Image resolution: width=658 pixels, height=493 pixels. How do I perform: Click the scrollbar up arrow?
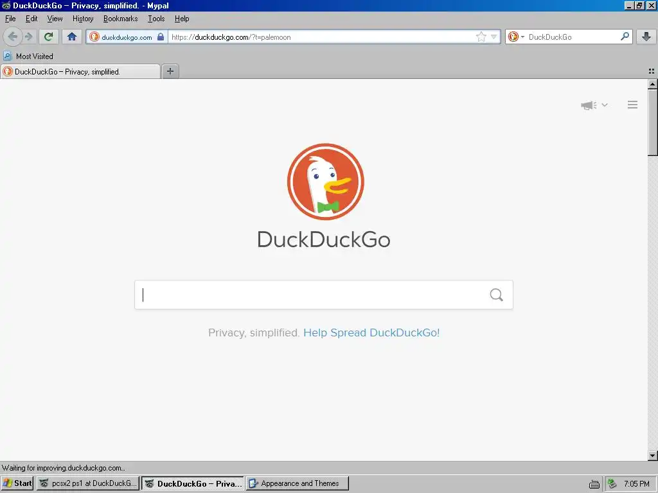click(652, 84)
